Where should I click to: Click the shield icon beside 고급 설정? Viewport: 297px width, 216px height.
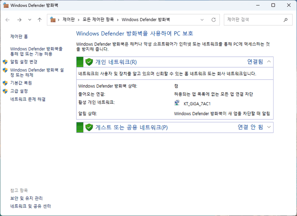click(5, 91)
